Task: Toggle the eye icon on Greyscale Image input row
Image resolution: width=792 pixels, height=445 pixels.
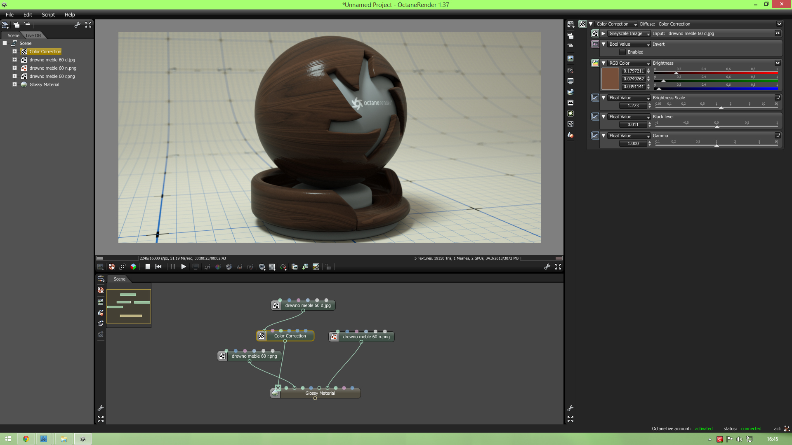Action: tap(778, 33)
